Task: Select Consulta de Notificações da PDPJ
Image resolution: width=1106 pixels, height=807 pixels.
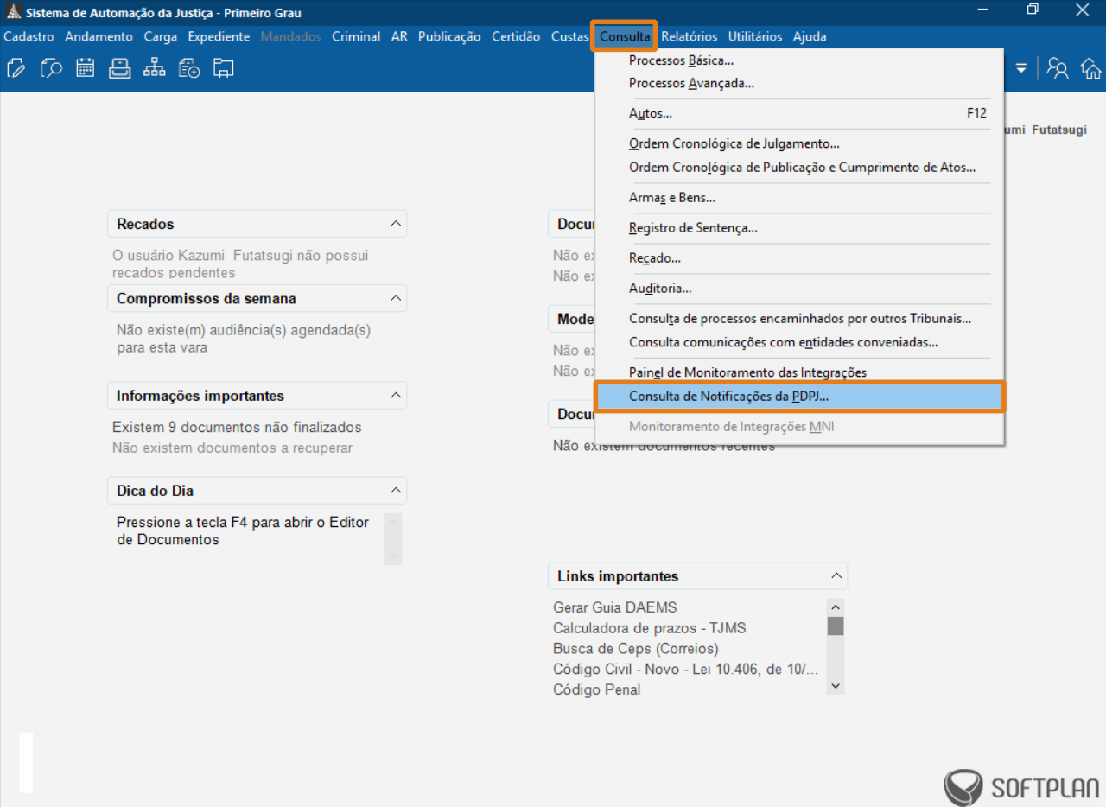Action: (728, 397)
